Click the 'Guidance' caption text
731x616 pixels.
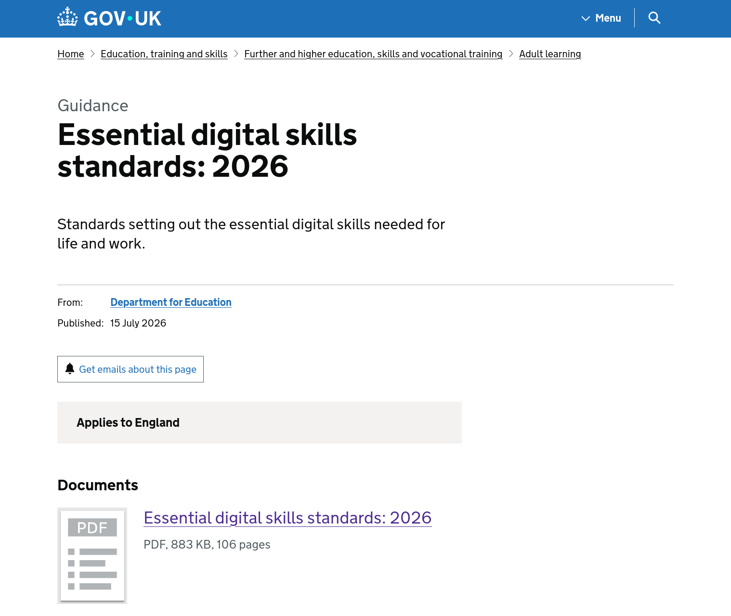(93, 105)
